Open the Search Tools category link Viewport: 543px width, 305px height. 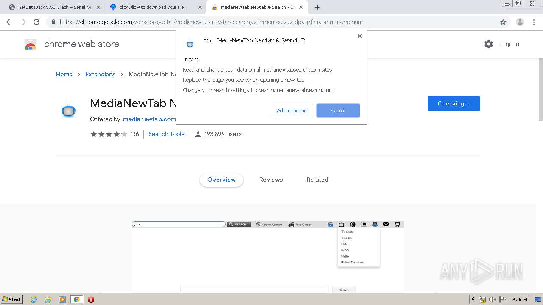166,134
